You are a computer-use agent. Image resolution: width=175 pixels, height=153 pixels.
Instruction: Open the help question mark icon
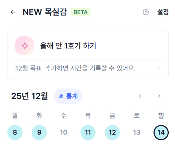(146, 12)
